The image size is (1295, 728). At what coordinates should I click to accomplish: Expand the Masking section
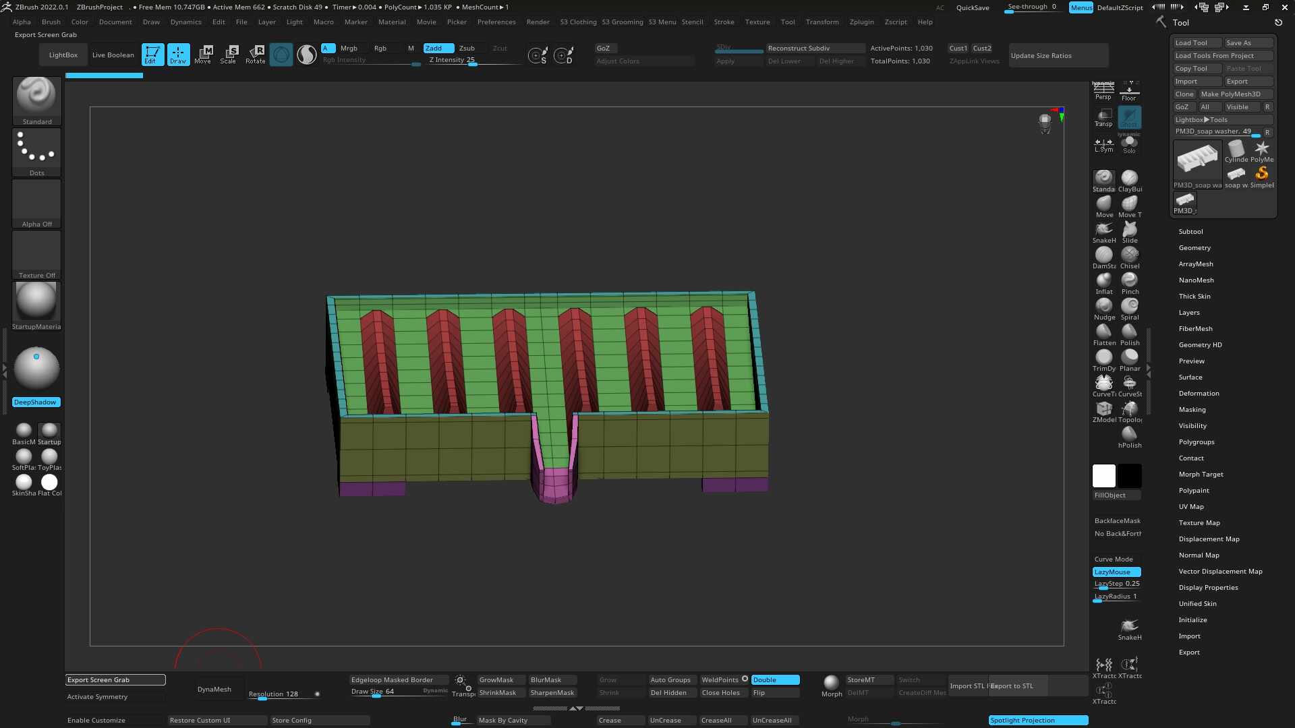[x=1192, y=409]
